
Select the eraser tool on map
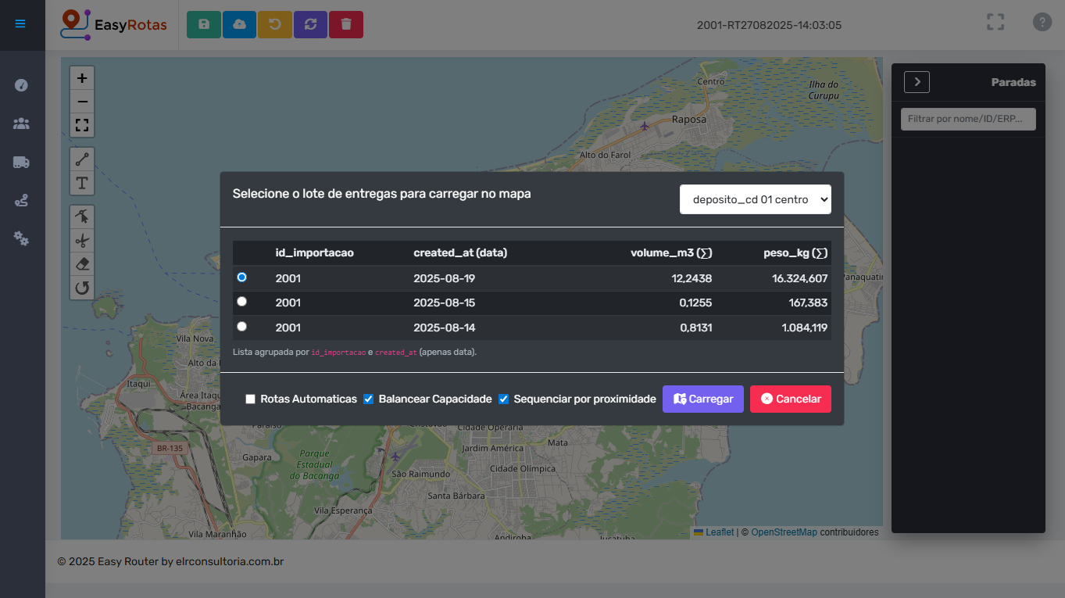[82, 264]
